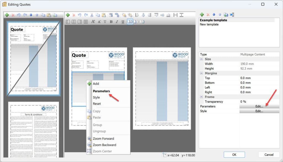
Task: Rename template icon
Action: [x=232, y=14]
